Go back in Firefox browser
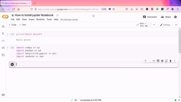Image resolution: width=181 pixels, height=102 pixels. click(x=3, y=9)
